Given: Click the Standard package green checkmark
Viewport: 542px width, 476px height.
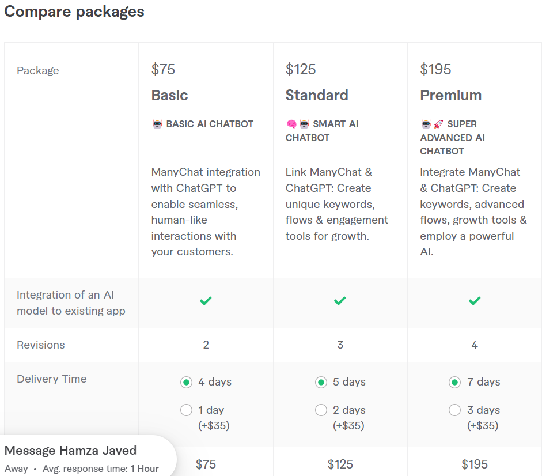Looking at the screenshot, I should tap(340, 301).
